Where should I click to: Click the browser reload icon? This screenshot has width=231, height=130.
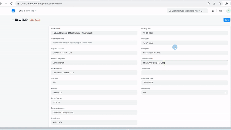12,3
